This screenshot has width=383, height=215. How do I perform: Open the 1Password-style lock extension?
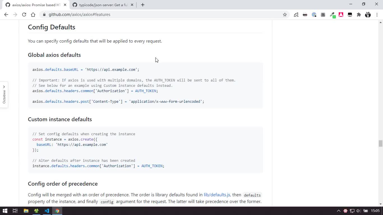point(314,15)
